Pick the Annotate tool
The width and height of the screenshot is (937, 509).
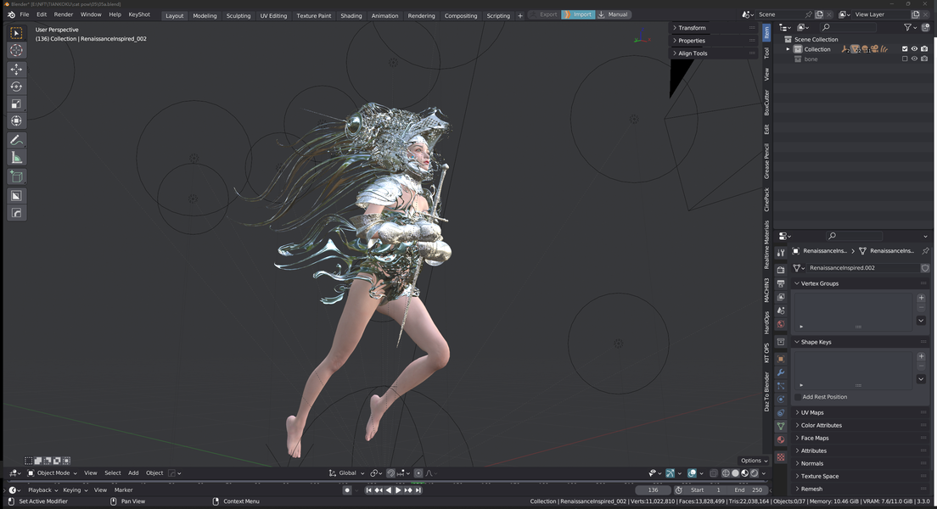(x=16, y=140)
